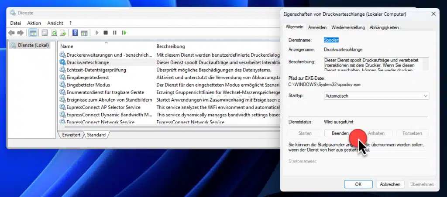Click gear icon beside ExpressConnect AP Selector Service
This screenshot has height=197, width=447.
click(x=62, y=107)
